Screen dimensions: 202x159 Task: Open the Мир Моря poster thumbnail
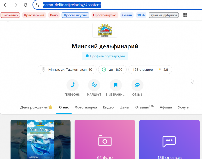pyautogui.click(x=41, y=139)
